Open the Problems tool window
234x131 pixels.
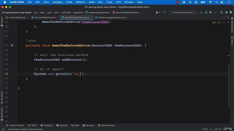46,126
